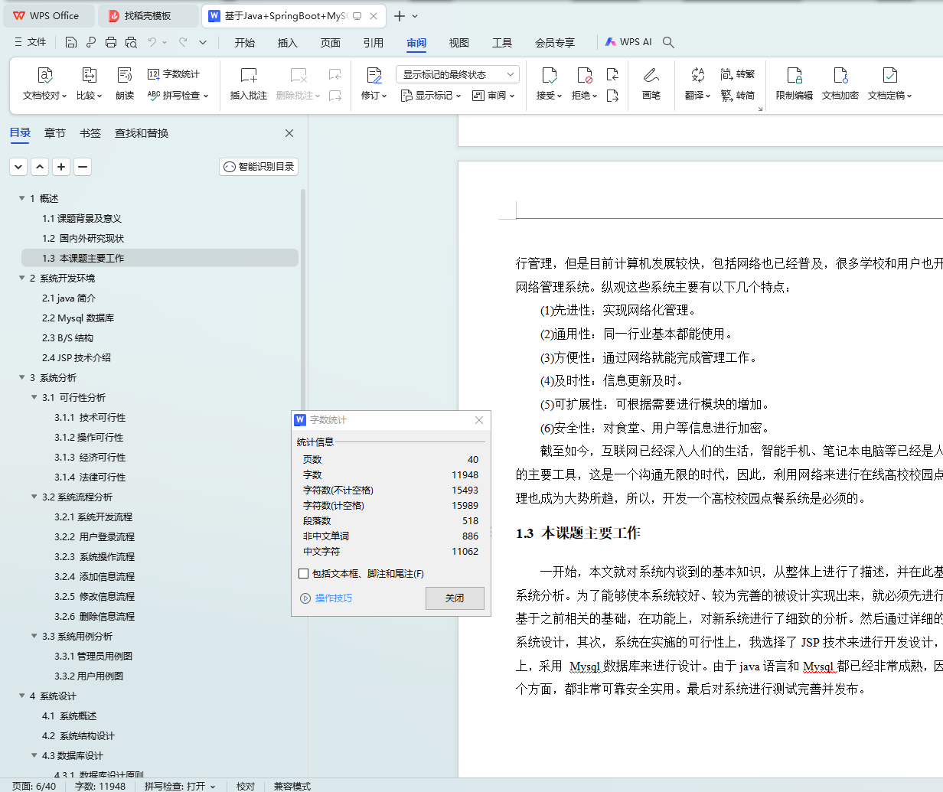Viewport: 943px width, 792px height.
Task: Go to next change icon
Action: (x=612, y=96)
